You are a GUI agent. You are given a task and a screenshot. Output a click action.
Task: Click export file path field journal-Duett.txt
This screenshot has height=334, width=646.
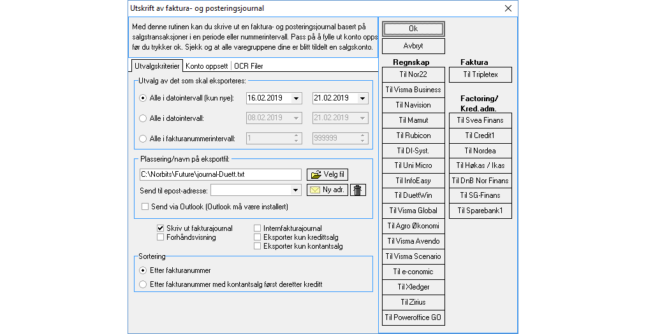tap(221, 174)
